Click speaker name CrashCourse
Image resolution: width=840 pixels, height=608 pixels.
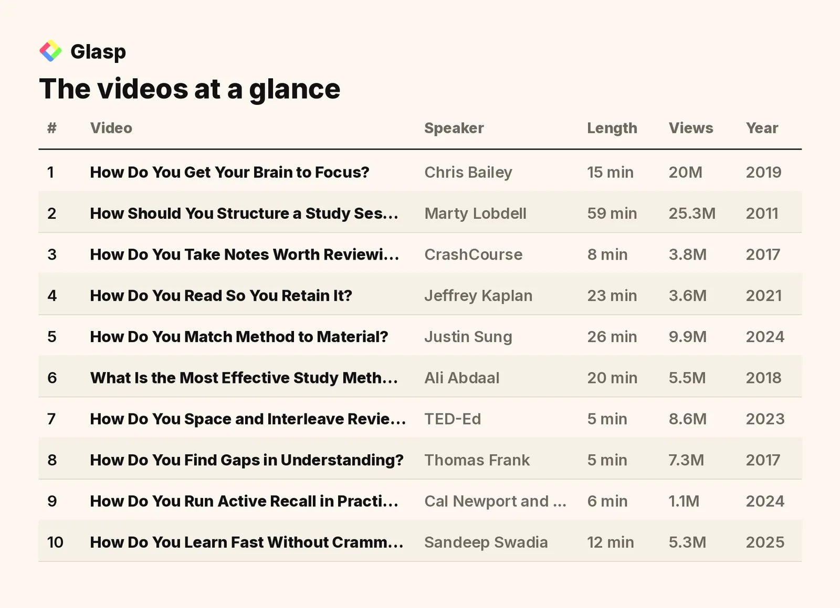(473, 254)
